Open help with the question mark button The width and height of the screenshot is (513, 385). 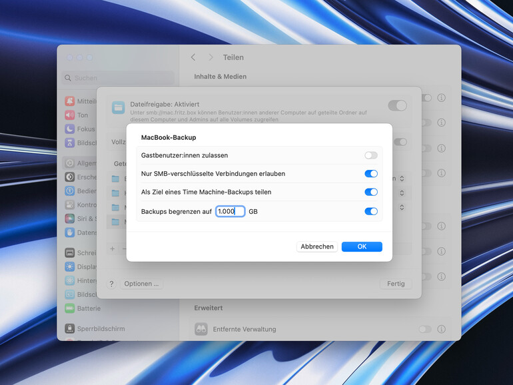click(111, 284)
